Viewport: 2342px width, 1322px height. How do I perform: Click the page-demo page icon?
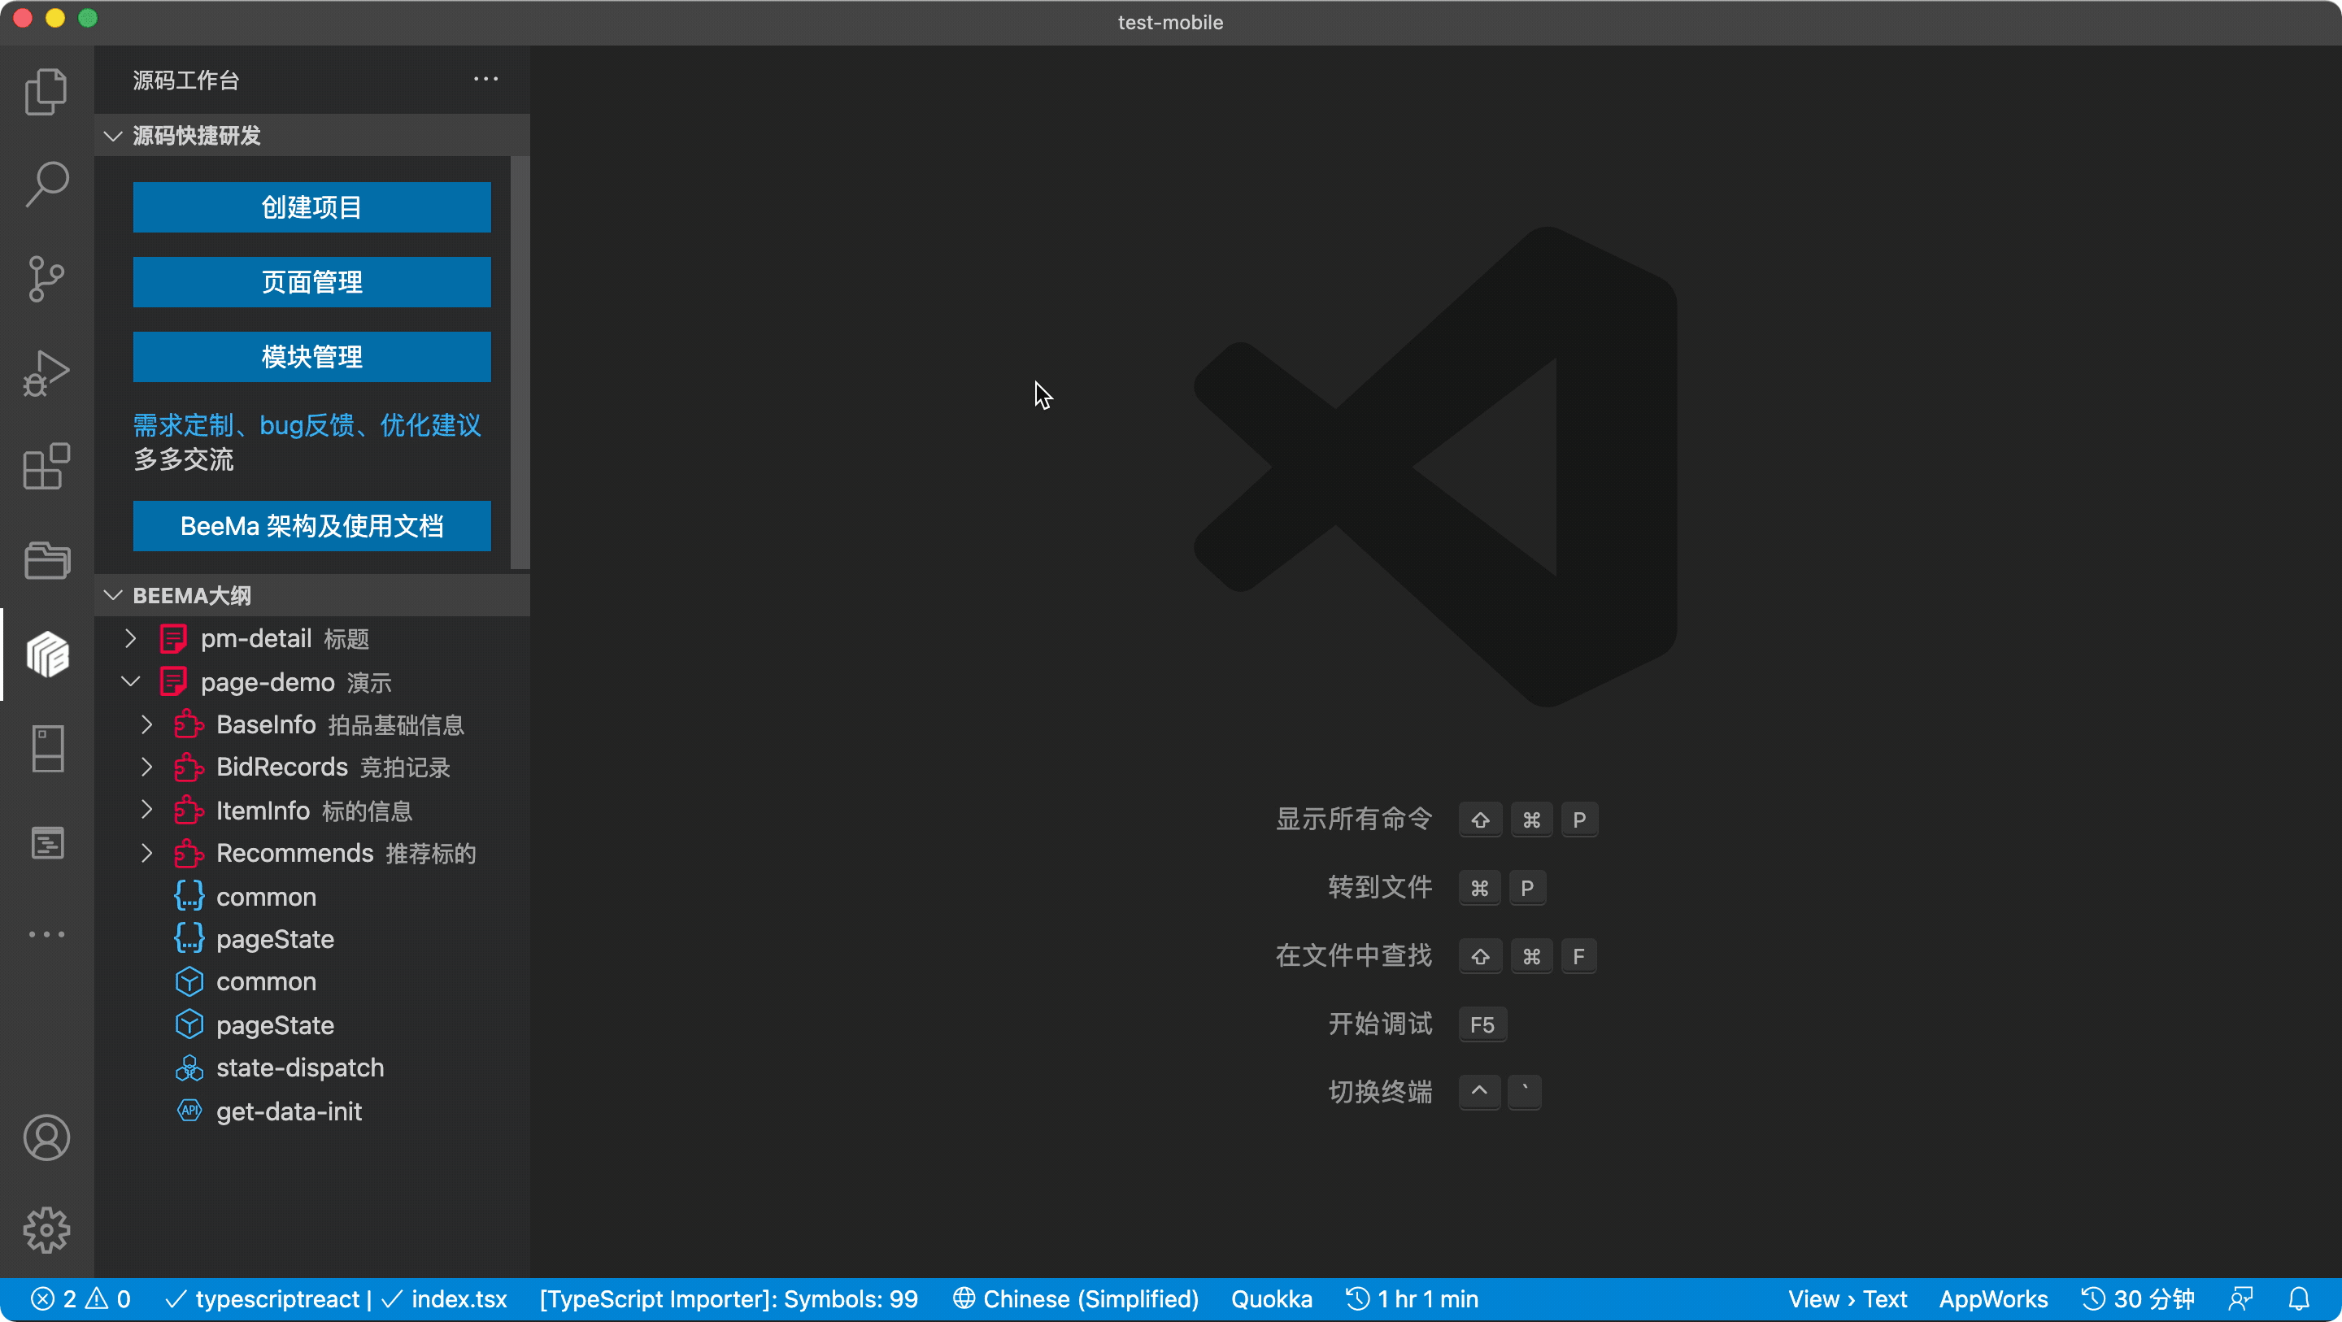coord(172,682)
